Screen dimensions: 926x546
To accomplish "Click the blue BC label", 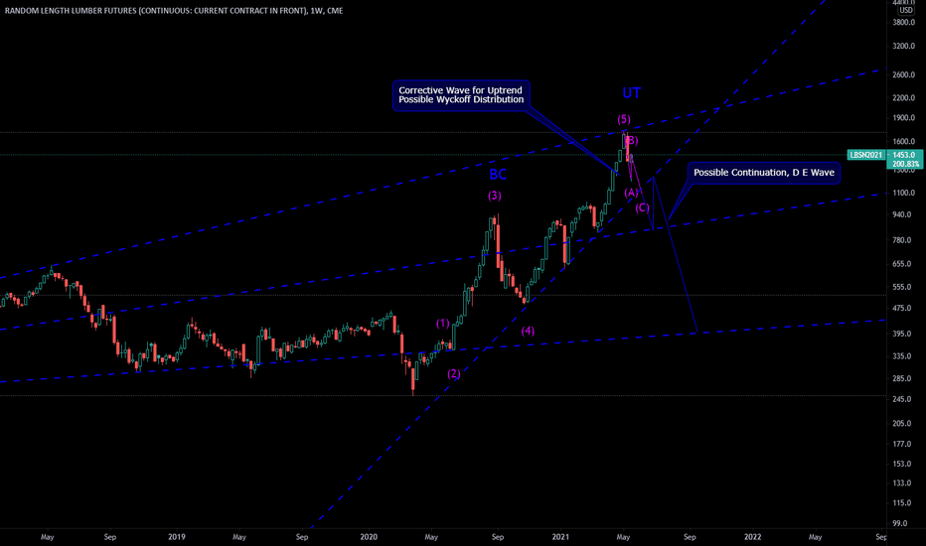I will pyautogui.click(x=498, y=174).
